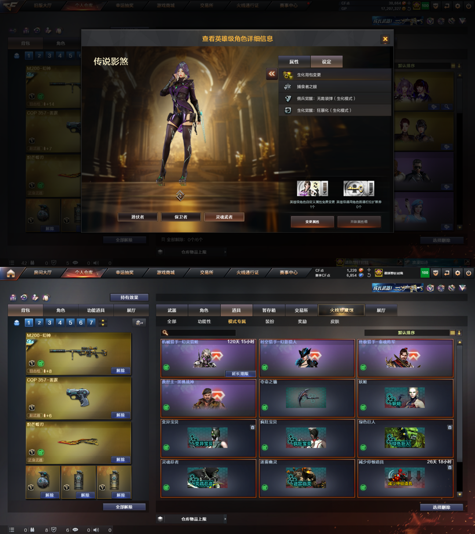Select the 佣兵觉醒：无需装弹 setting row

pyautogui.click(x=335, y=98)
